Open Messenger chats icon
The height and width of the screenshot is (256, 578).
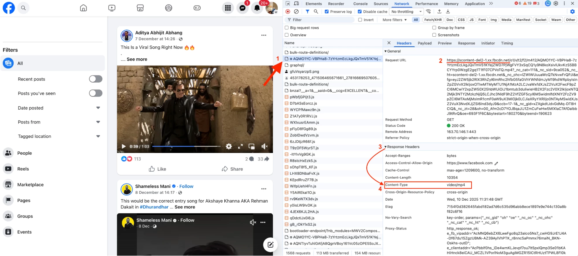click(x=243, y=8)
